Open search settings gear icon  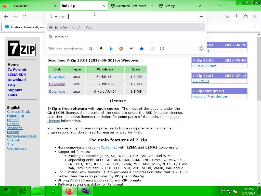click(x=201, y=48)
